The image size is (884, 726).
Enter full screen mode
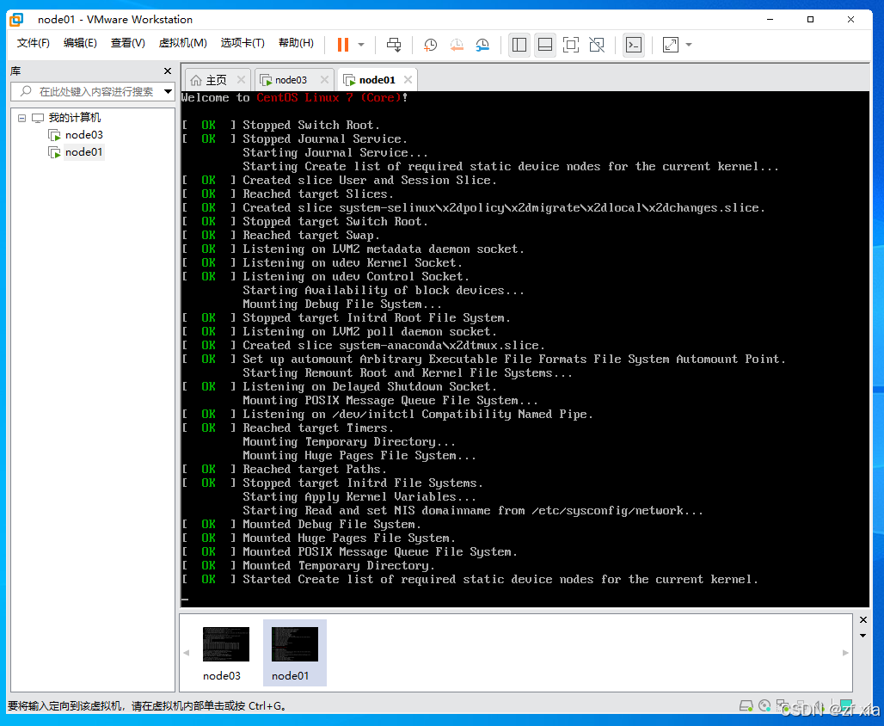coord(571,45)
